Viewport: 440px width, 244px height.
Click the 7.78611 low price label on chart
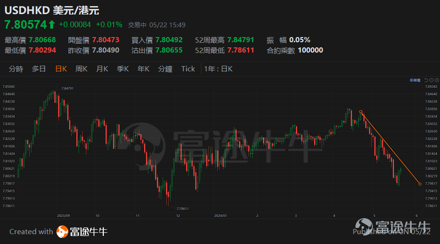coord(183,209)
